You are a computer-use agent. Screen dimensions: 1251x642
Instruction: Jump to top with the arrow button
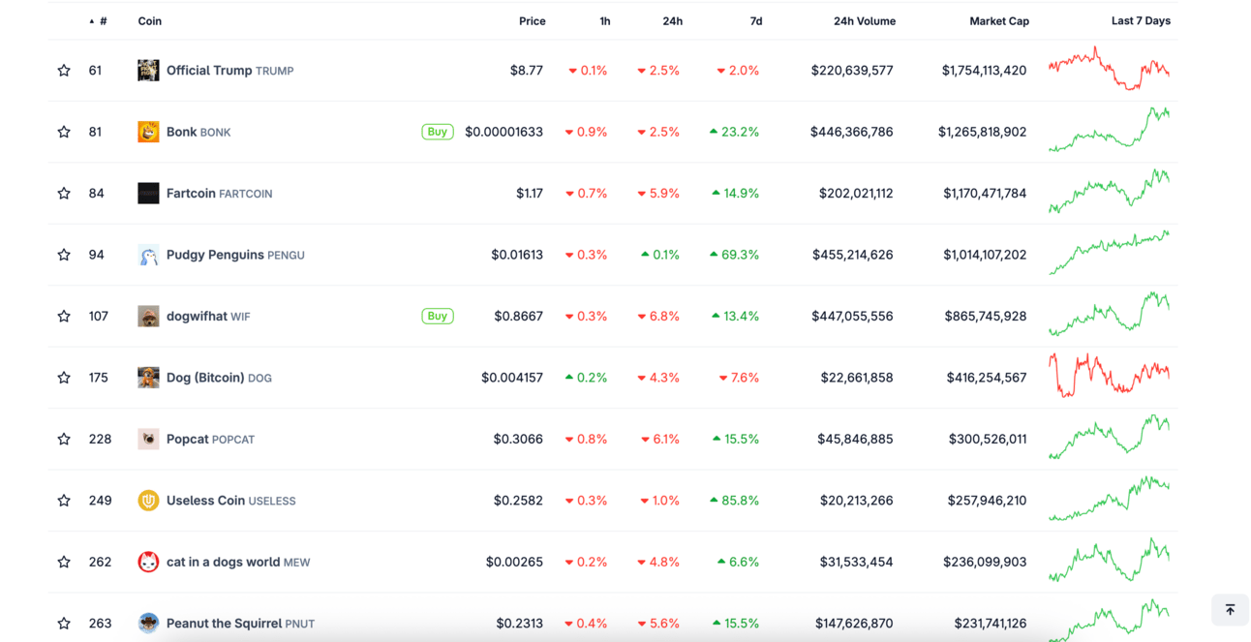pyautogui.click(x=1230, y=610)
